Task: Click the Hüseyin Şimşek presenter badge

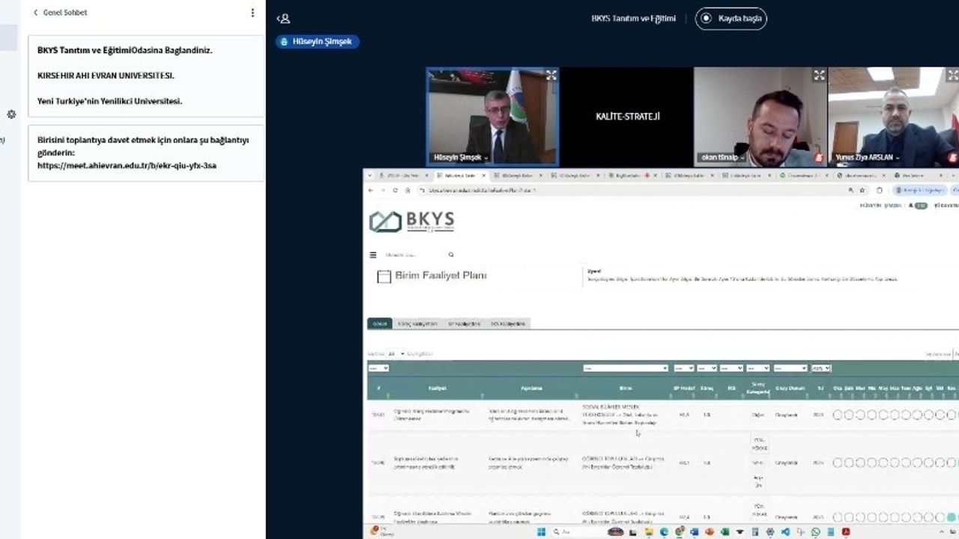Action: pos(318,42)
